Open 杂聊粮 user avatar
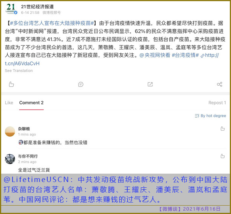Image resolution: width=231 pixels, height=214 pixels. (x=10, y=131)
